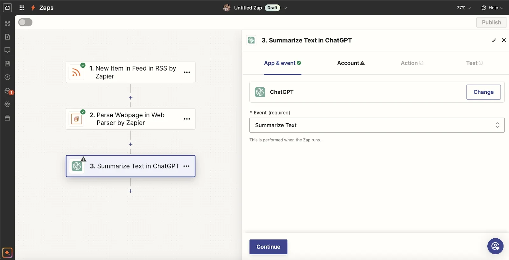Viewport: 509px width, 260px height.
Task: Click the Publish button
Action: [491, 22]
